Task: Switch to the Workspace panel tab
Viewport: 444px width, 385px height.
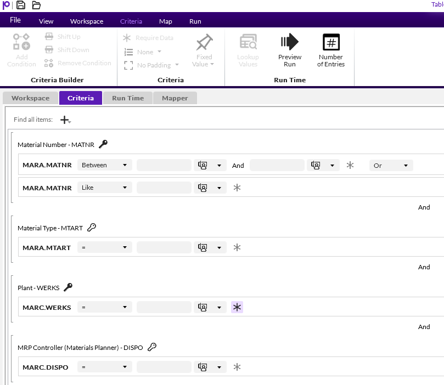Action: (31, 98)
